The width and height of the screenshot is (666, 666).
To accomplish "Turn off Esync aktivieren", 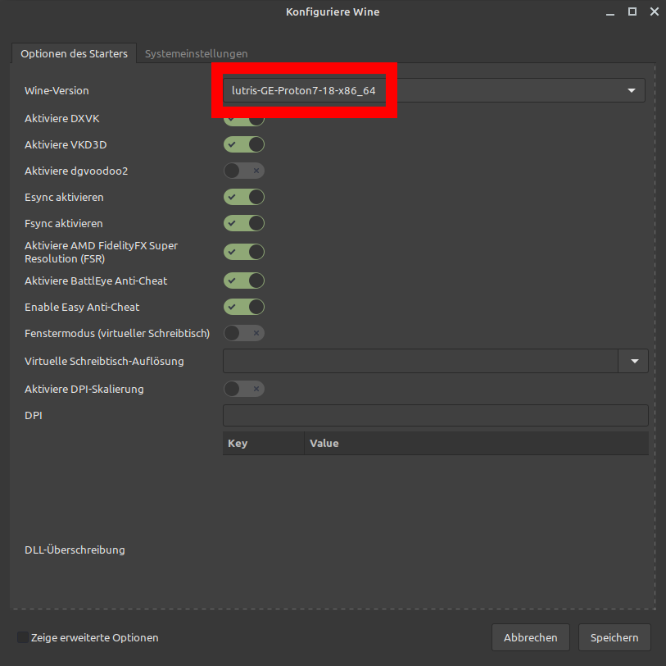I will coord(243,197).
